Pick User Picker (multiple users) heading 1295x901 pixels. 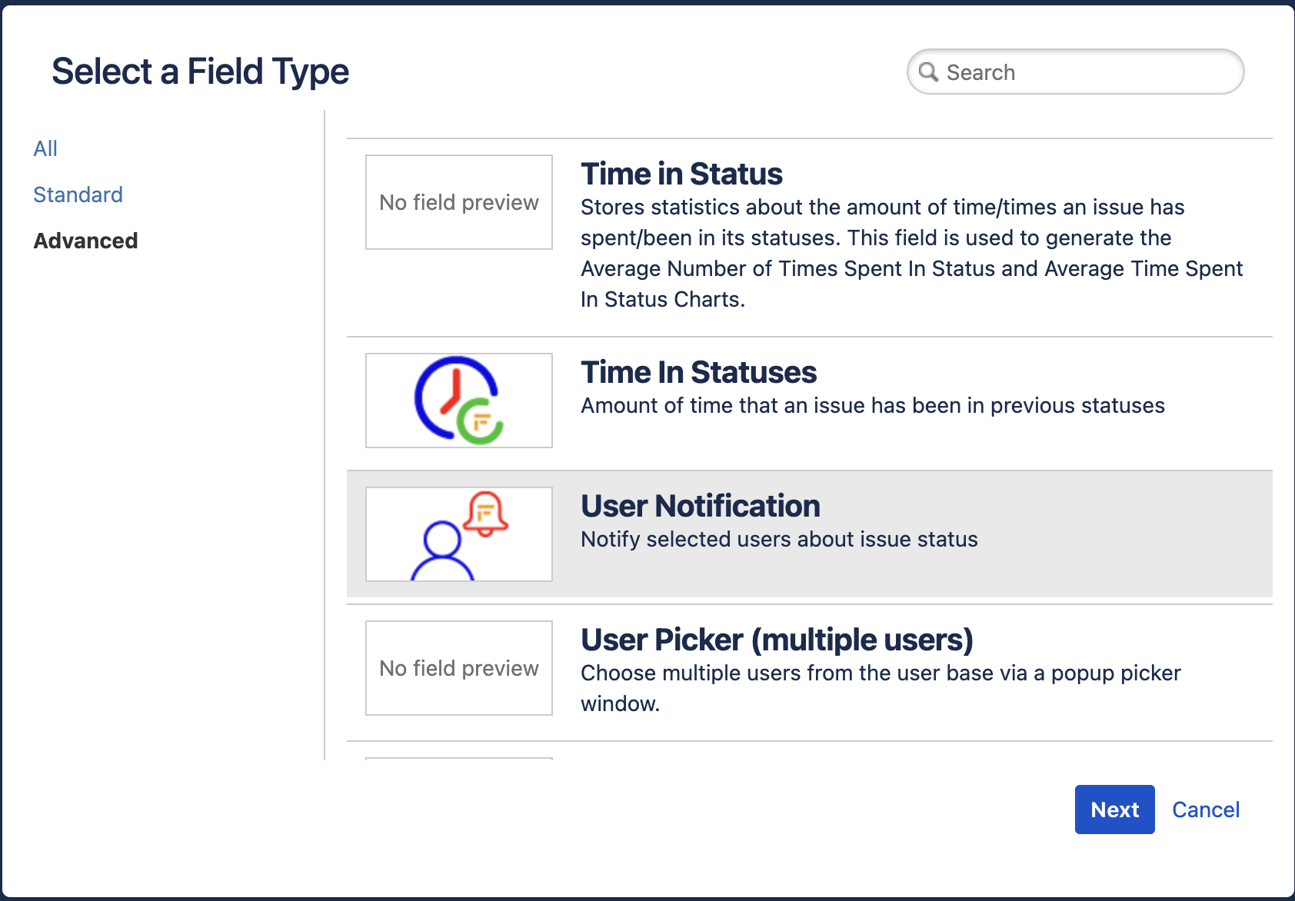point(777,640)
